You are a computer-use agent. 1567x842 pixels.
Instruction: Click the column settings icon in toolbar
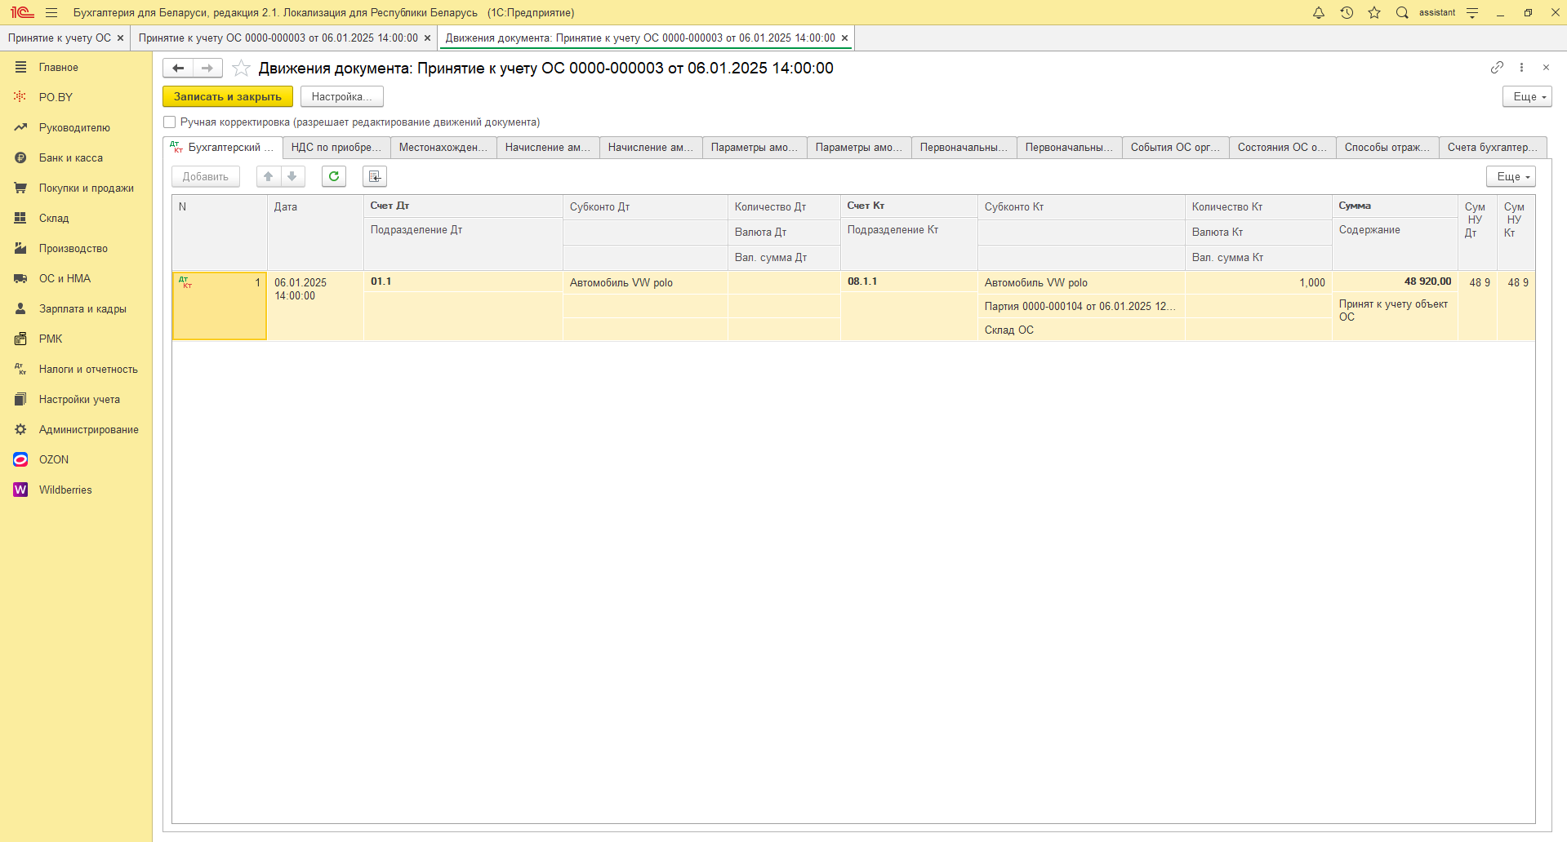coord(375,176)
